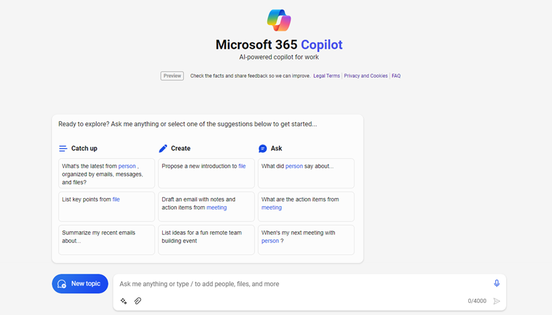Open the FAQ link
Screen dimensions: 552x315
396,76
